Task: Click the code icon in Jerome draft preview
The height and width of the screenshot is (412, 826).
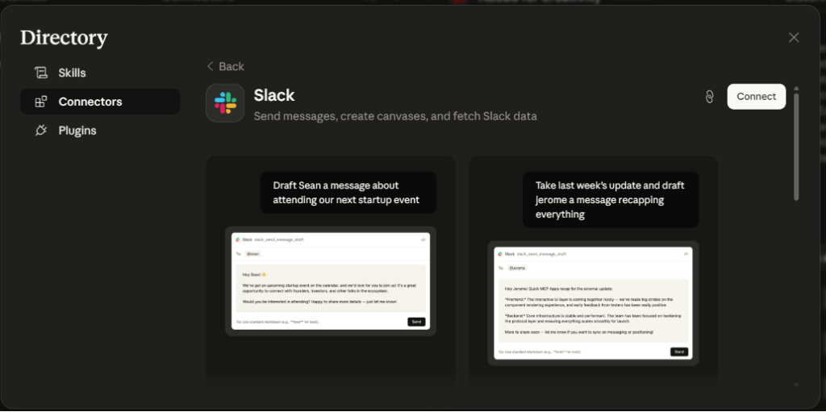Action: click(686, 254)
